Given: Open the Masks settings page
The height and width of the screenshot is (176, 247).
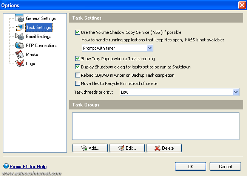Looking at the screenshot, I should click(x=32, y=55).
